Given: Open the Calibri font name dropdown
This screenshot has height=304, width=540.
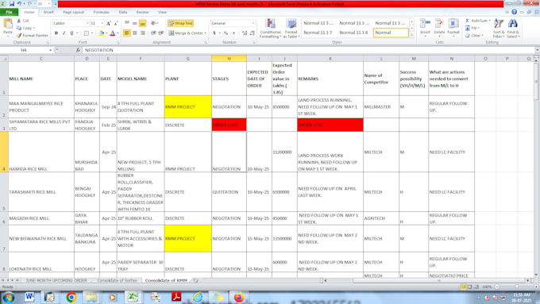Looking at the screenshot, I should click(87, 23).
